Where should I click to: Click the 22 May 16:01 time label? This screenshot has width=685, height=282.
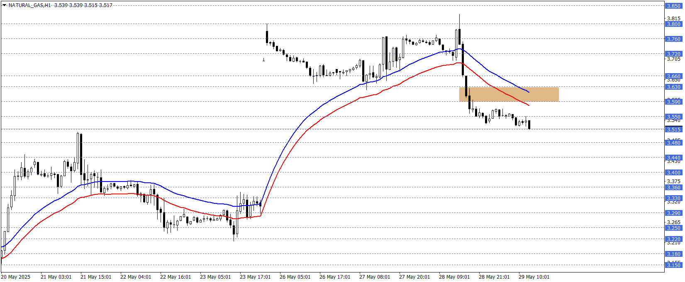176,277
